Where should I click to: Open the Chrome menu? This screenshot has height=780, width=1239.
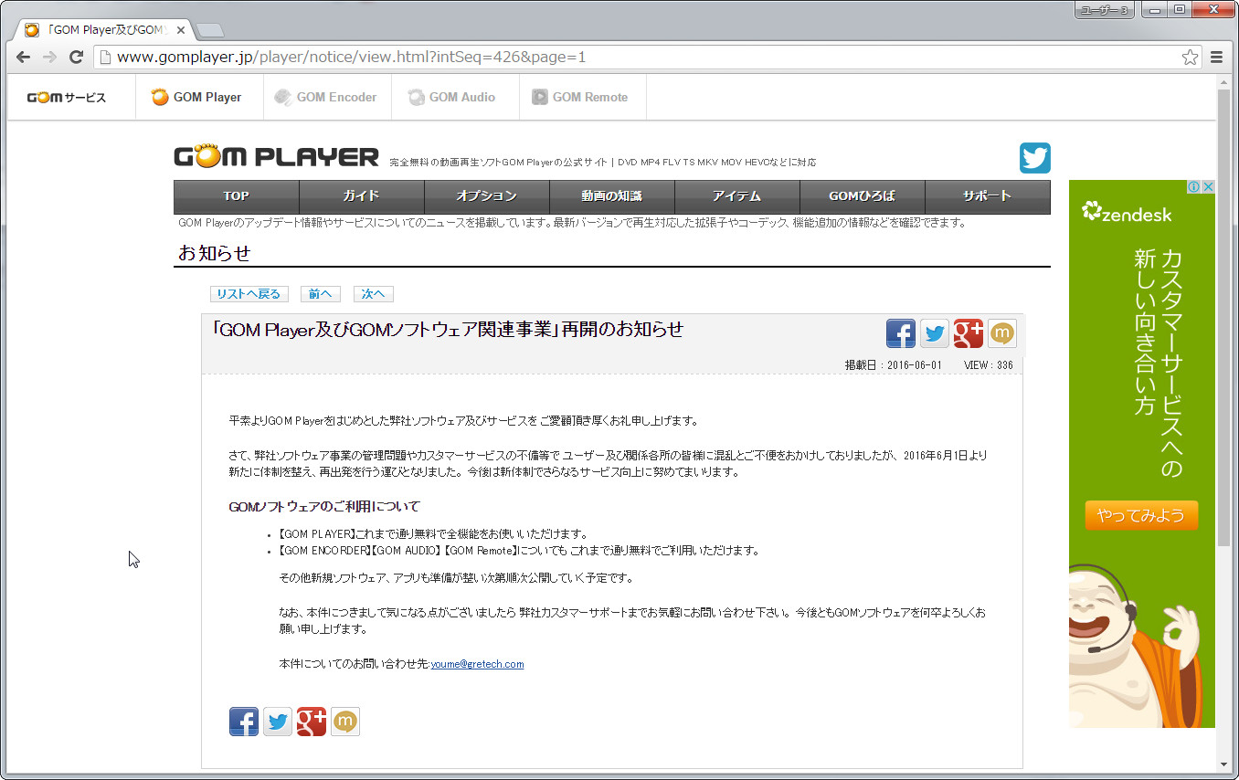1216,57
